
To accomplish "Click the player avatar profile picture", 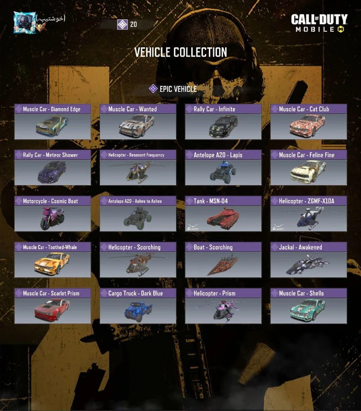I will coord(25,23).
